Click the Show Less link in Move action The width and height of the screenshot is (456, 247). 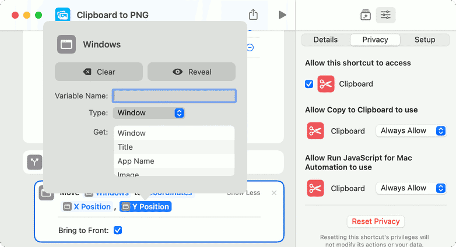(x=243, y=193)
